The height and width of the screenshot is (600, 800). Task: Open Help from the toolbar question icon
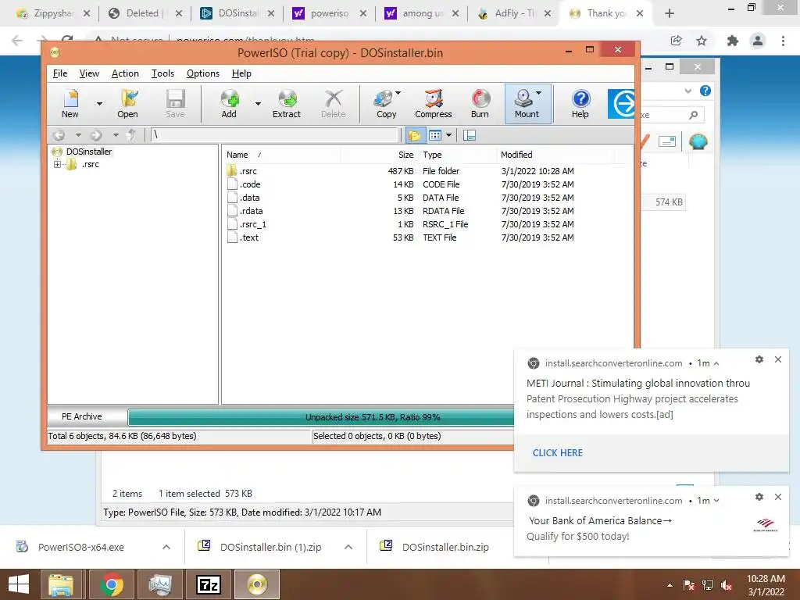click(580, 104)
